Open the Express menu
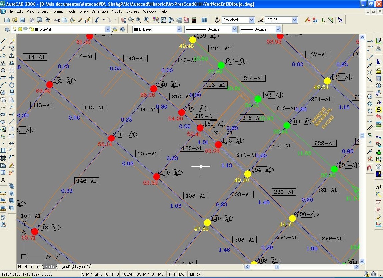 coord(132,11)
